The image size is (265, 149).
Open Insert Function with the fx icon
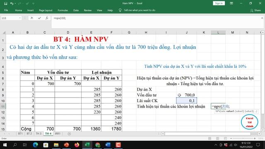pos(47,18)
